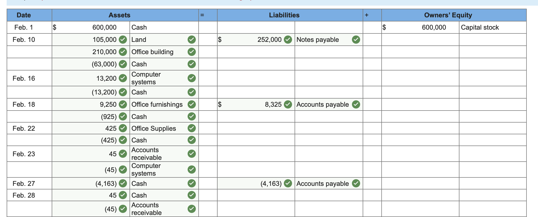
Task: Click the 252,000 Notes payable amount field
Action: [256, 40]
